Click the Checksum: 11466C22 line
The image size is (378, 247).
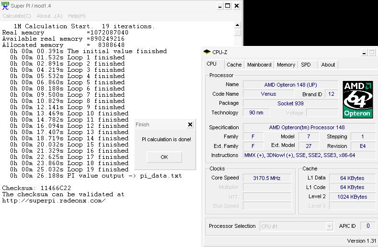pyautogui.click(x=36, y=188)
